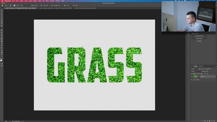Select the Gradient tool

click(2, 37)
